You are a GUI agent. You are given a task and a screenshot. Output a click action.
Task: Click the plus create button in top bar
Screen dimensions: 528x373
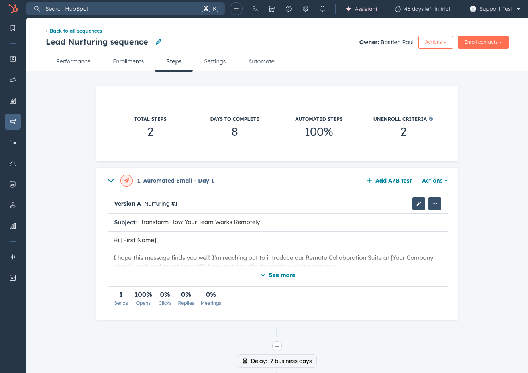[236, 9]
